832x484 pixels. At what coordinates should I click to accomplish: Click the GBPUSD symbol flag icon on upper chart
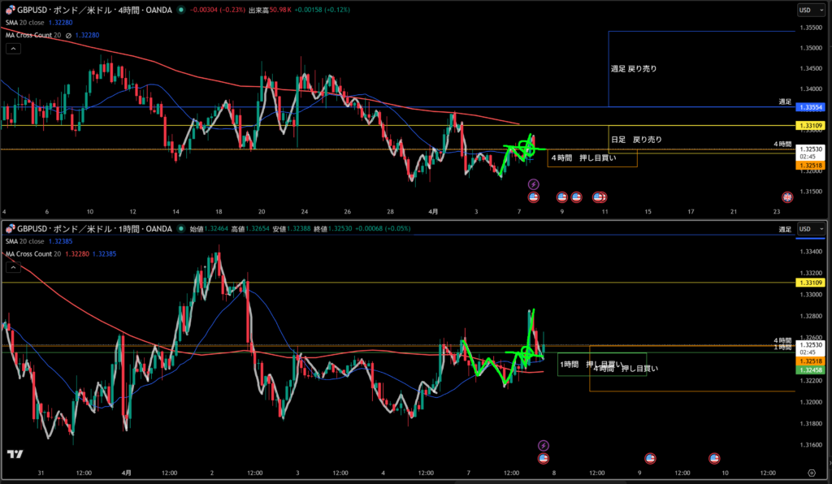coord(11,10)
